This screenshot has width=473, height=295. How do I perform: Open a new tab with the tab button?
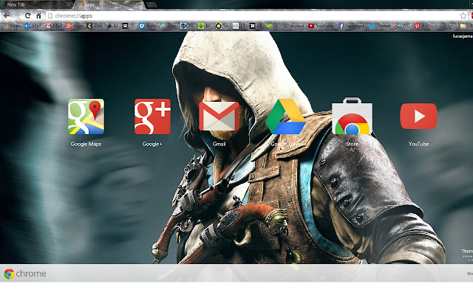click(x=152, y=5)
